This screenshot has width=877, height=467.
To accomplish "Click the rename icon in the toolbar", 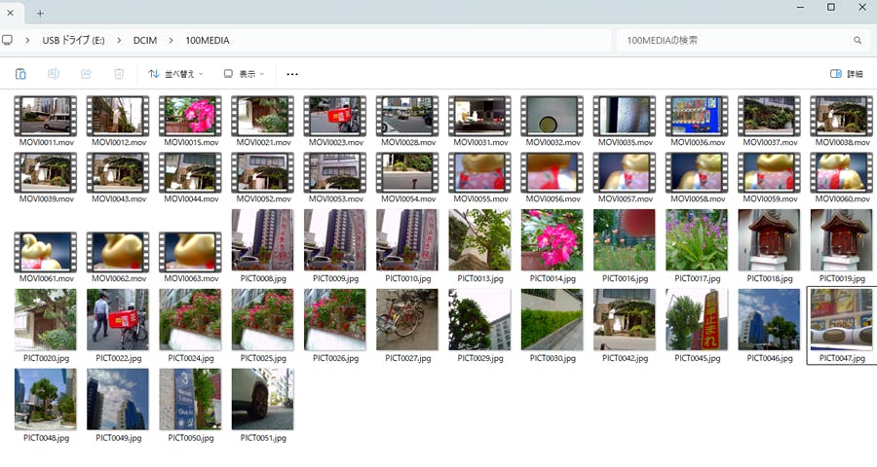I will 54,74.
